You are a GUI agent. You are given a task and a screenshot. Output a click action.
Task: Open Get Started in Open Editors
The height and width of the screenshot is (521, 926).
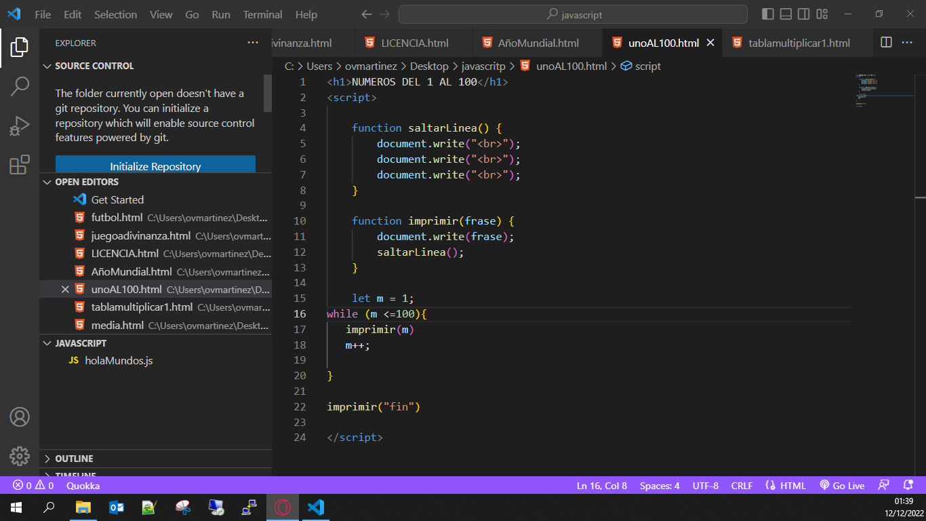pos(156,199)
